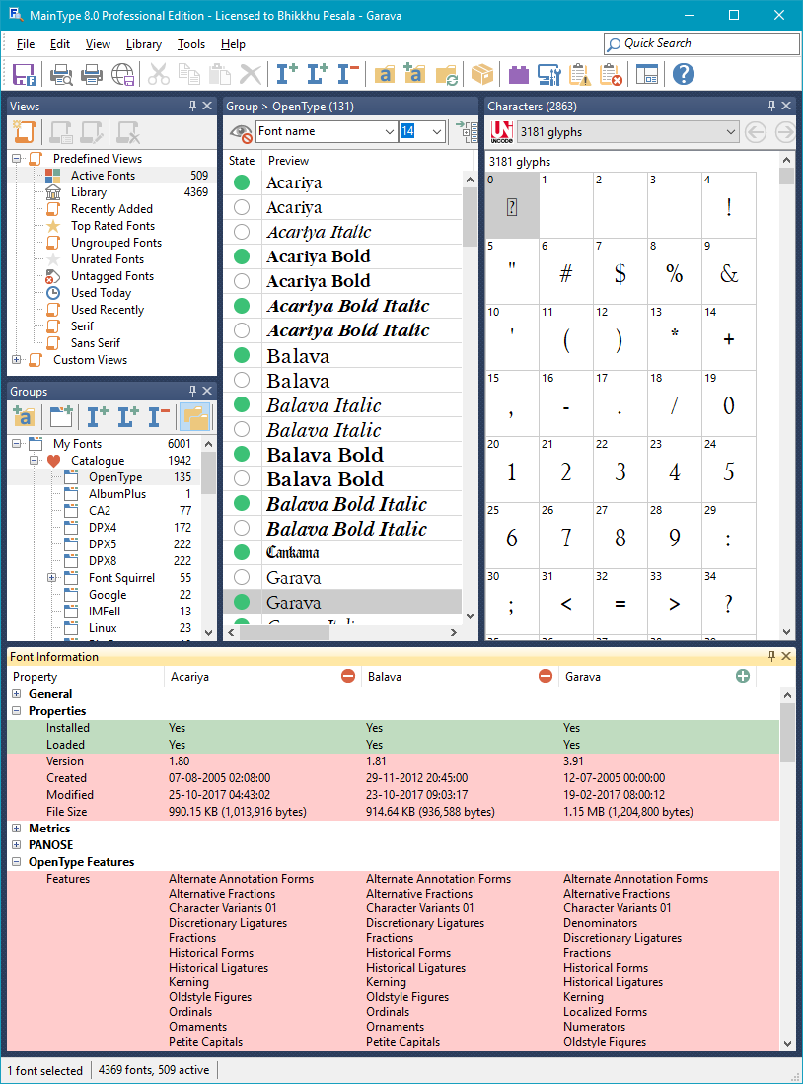Screen dimensions: 803x1084
Task: Toggle the folders icon in the Groups toolbar
Action: point(195,417)
